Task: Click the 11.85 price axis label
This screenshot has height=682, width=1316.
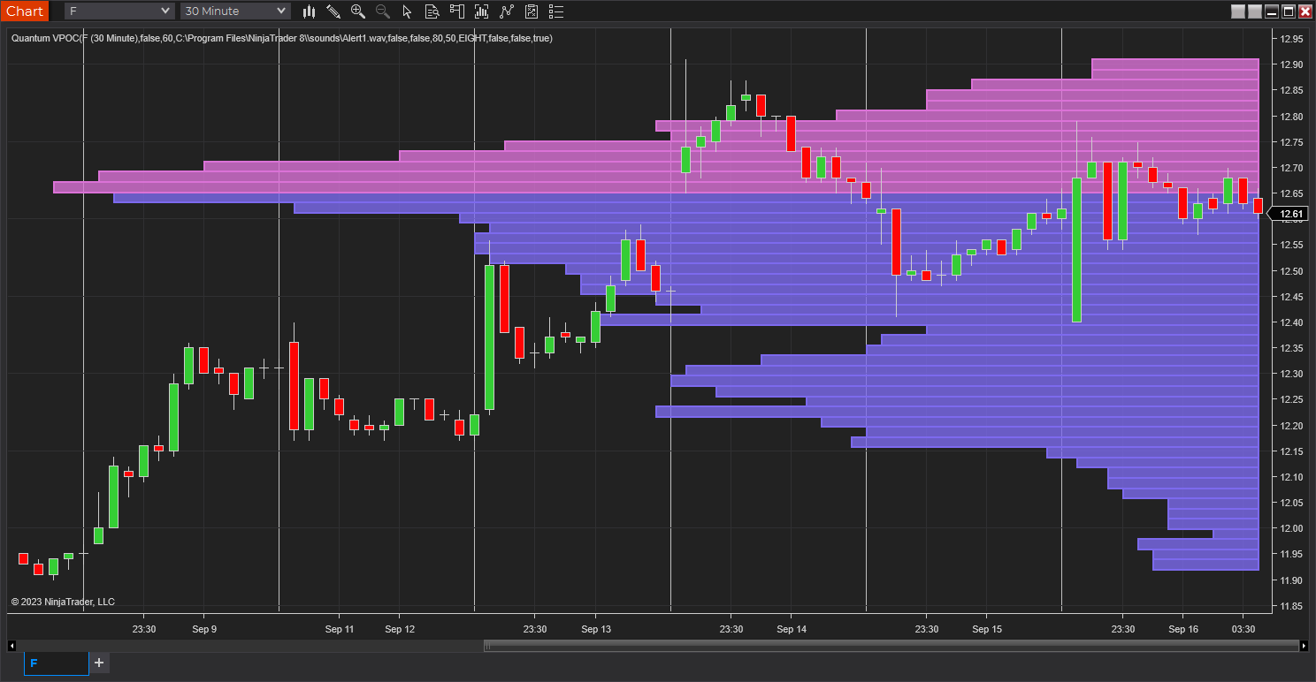Action: pyautogui.click(x=1292, y=606)
